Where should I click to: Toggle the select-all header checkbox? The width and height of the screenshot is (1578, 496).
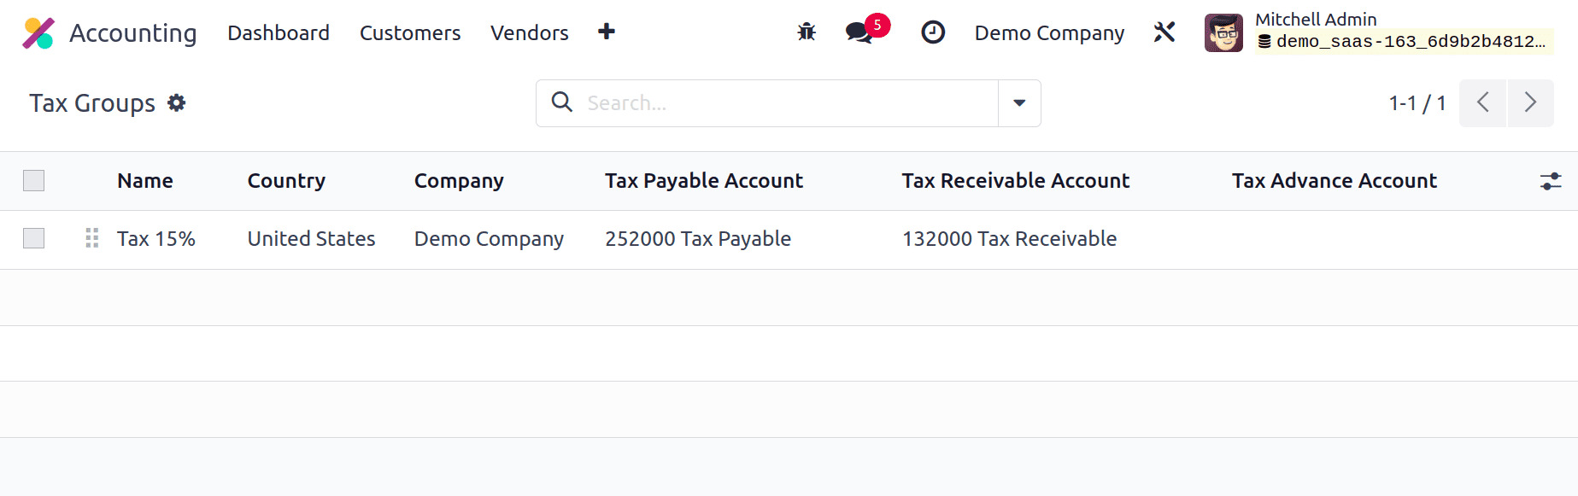click(x=33, y=180)
